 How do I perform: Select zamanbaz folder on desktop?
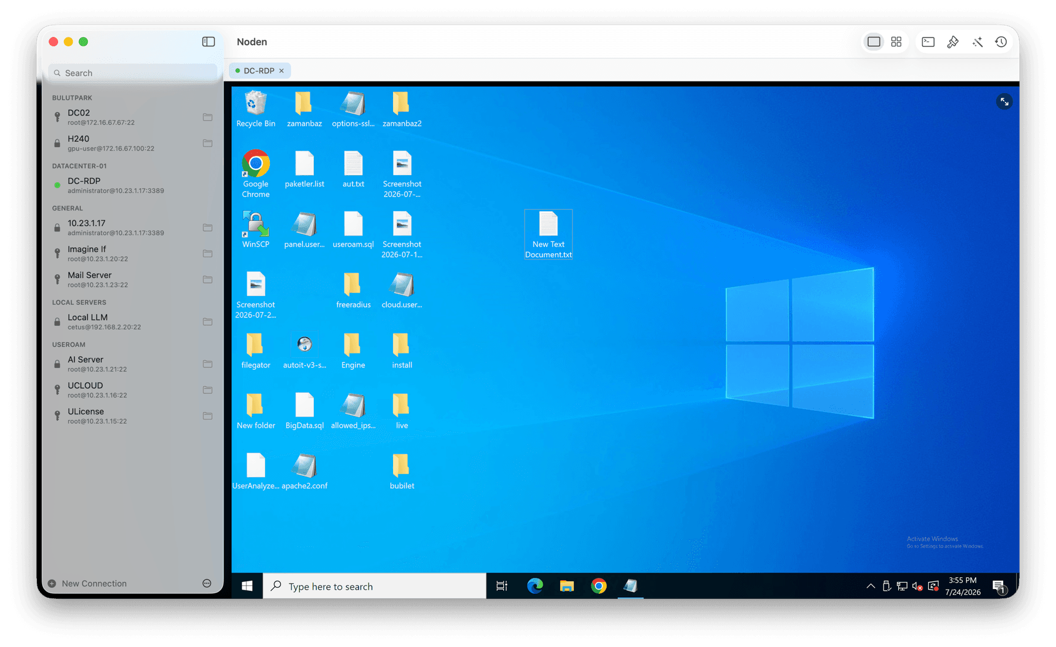[304, 110]
